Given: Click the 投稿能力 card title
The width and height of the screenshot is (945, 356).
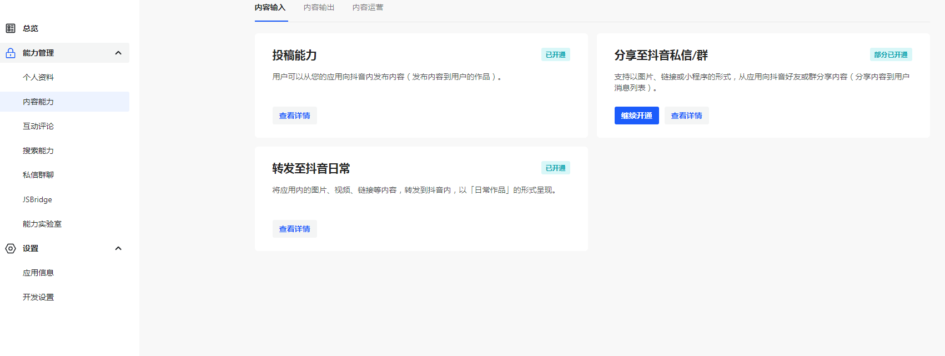Looking at the screenshot, I should click(295, 56).
